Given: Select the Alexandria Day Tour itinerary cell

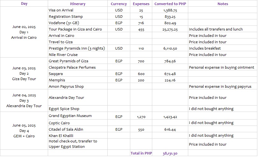Looking at the screenshot, I should (x=66, y=98).
